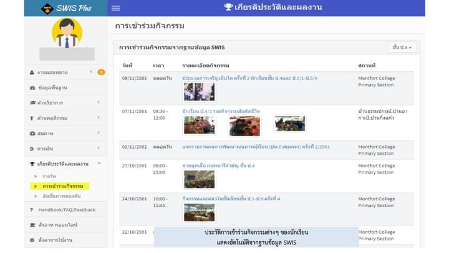
Task: Open the 27/10/2561 camp photo thumbnail
Action: [x=199, y=179]
